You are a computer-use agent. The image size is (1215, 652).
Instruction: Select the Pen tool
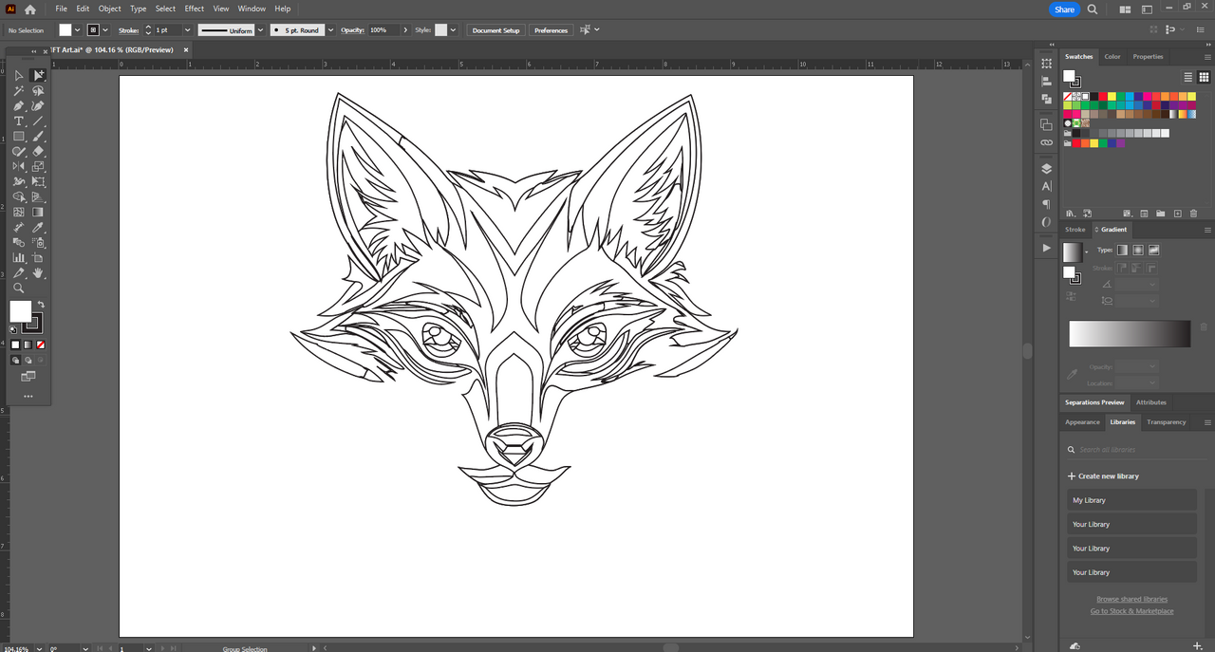click(x=18, y=106)
